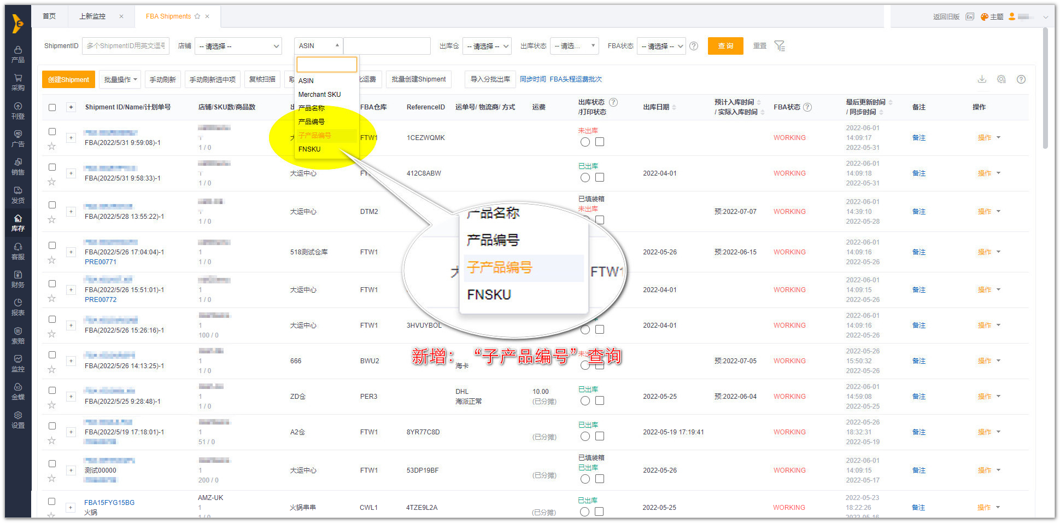Open the FBA状态 dropdown filter

[661, 46]
